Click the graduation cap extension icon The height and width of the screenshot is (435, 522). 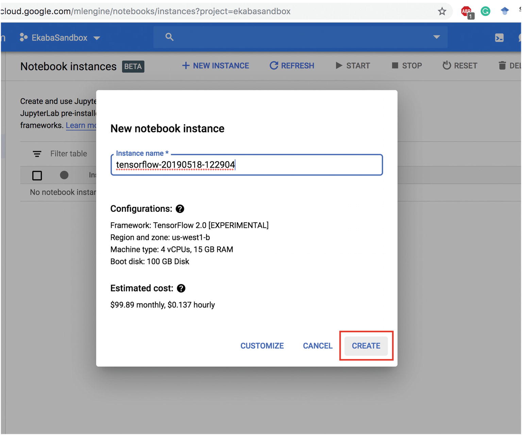pyautogui.click(x=505, y=11)
